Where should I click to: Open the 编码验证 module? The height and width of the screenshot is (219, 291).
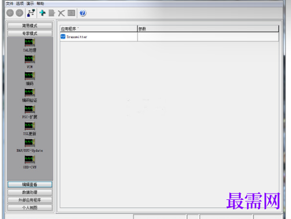pyautogui.click(x=29, y=95)
